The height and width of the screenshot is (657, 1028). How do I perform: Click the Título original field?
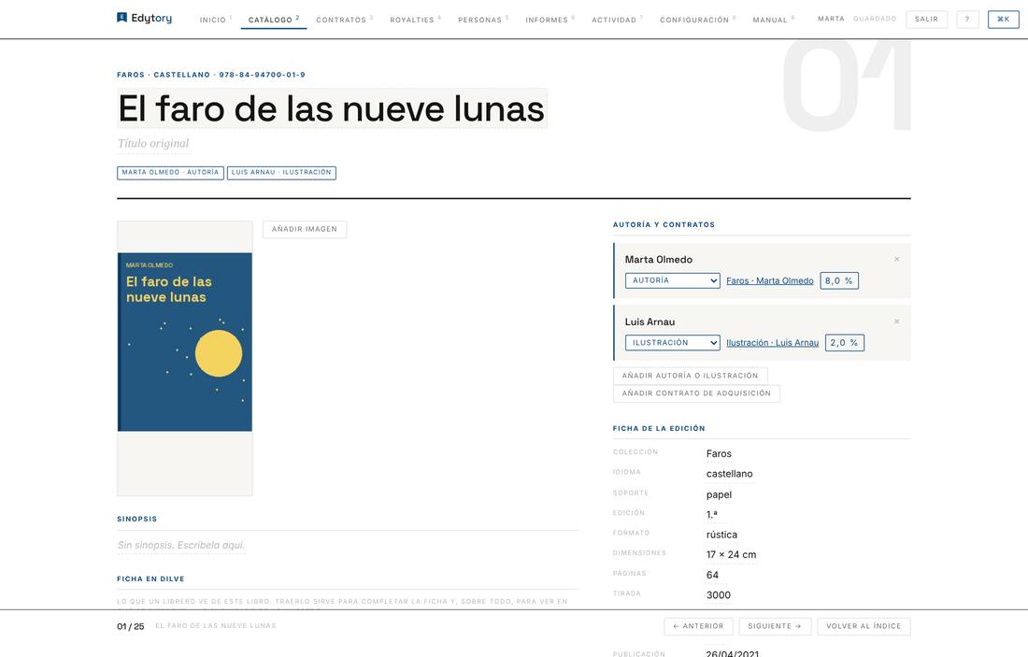(153, 143)
